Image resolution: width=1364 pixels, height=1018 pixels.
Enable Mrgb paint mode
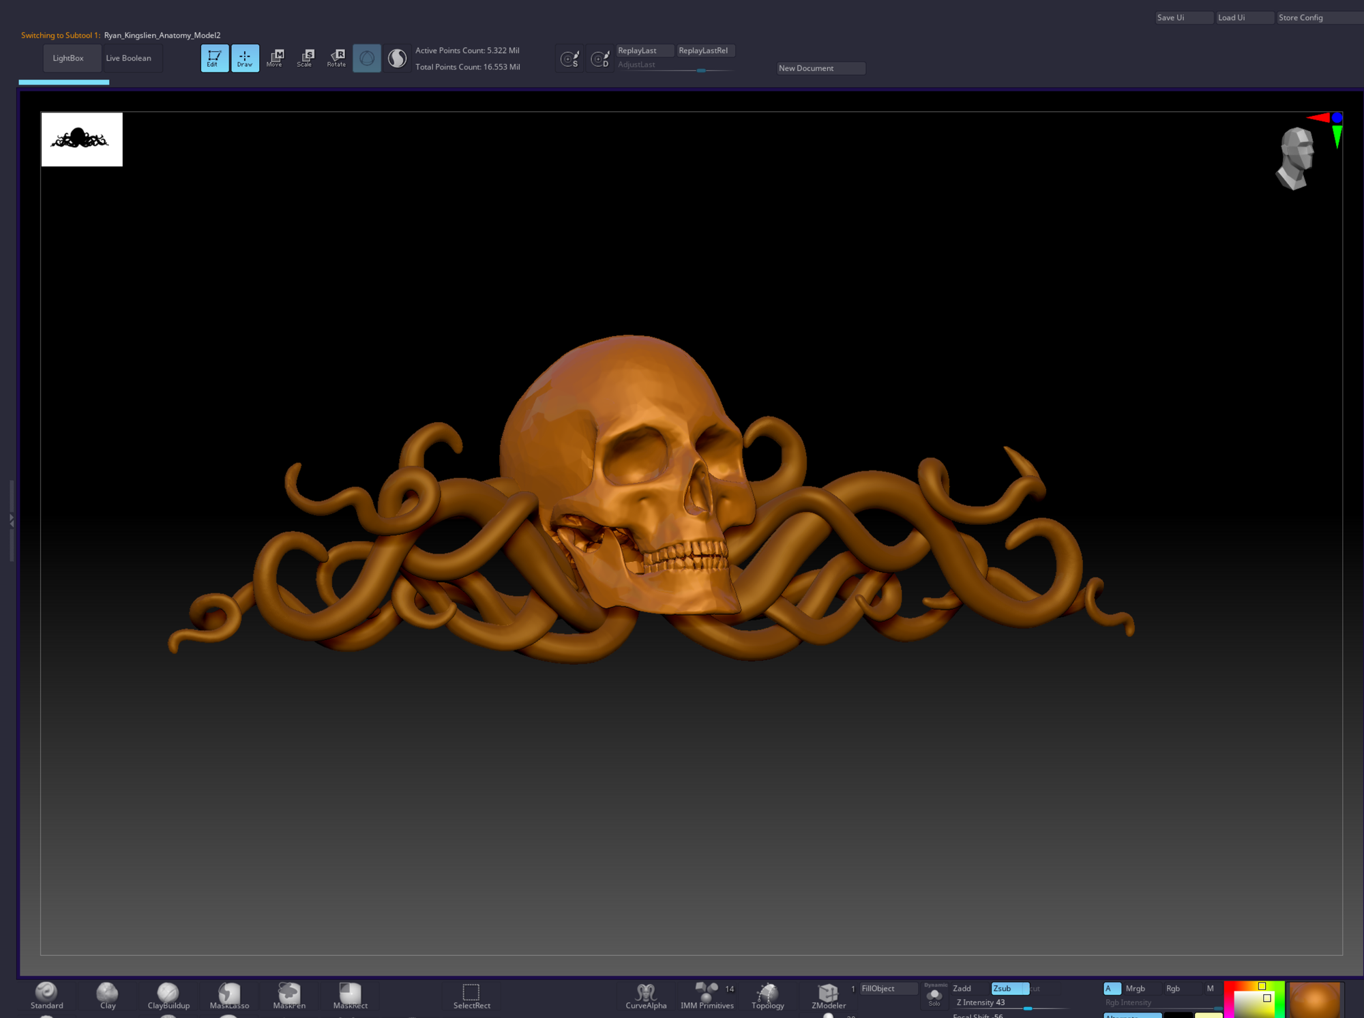pos(1135,988)
